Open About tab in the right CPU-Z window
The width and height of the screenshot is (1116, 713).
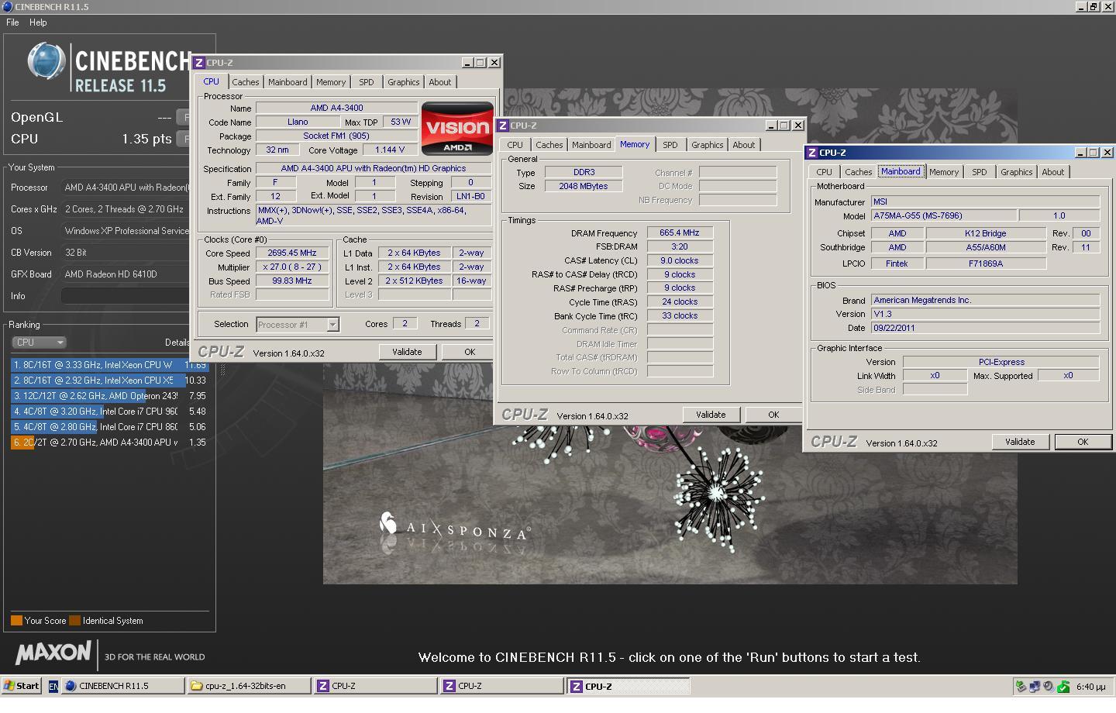coord(1053,172)
